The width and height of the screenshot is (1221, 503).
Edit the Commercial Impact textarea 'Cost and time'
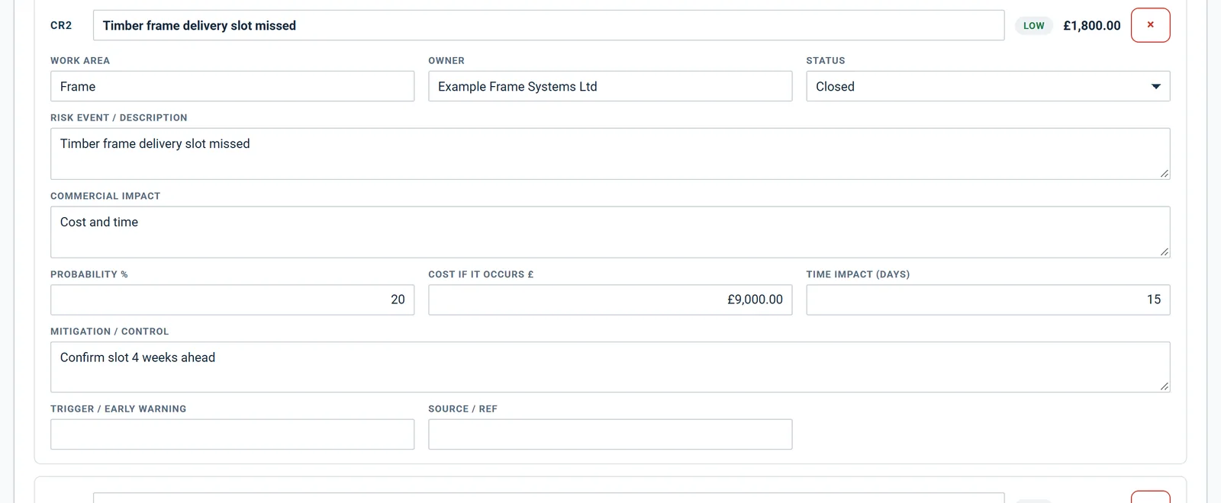point(610,232)
